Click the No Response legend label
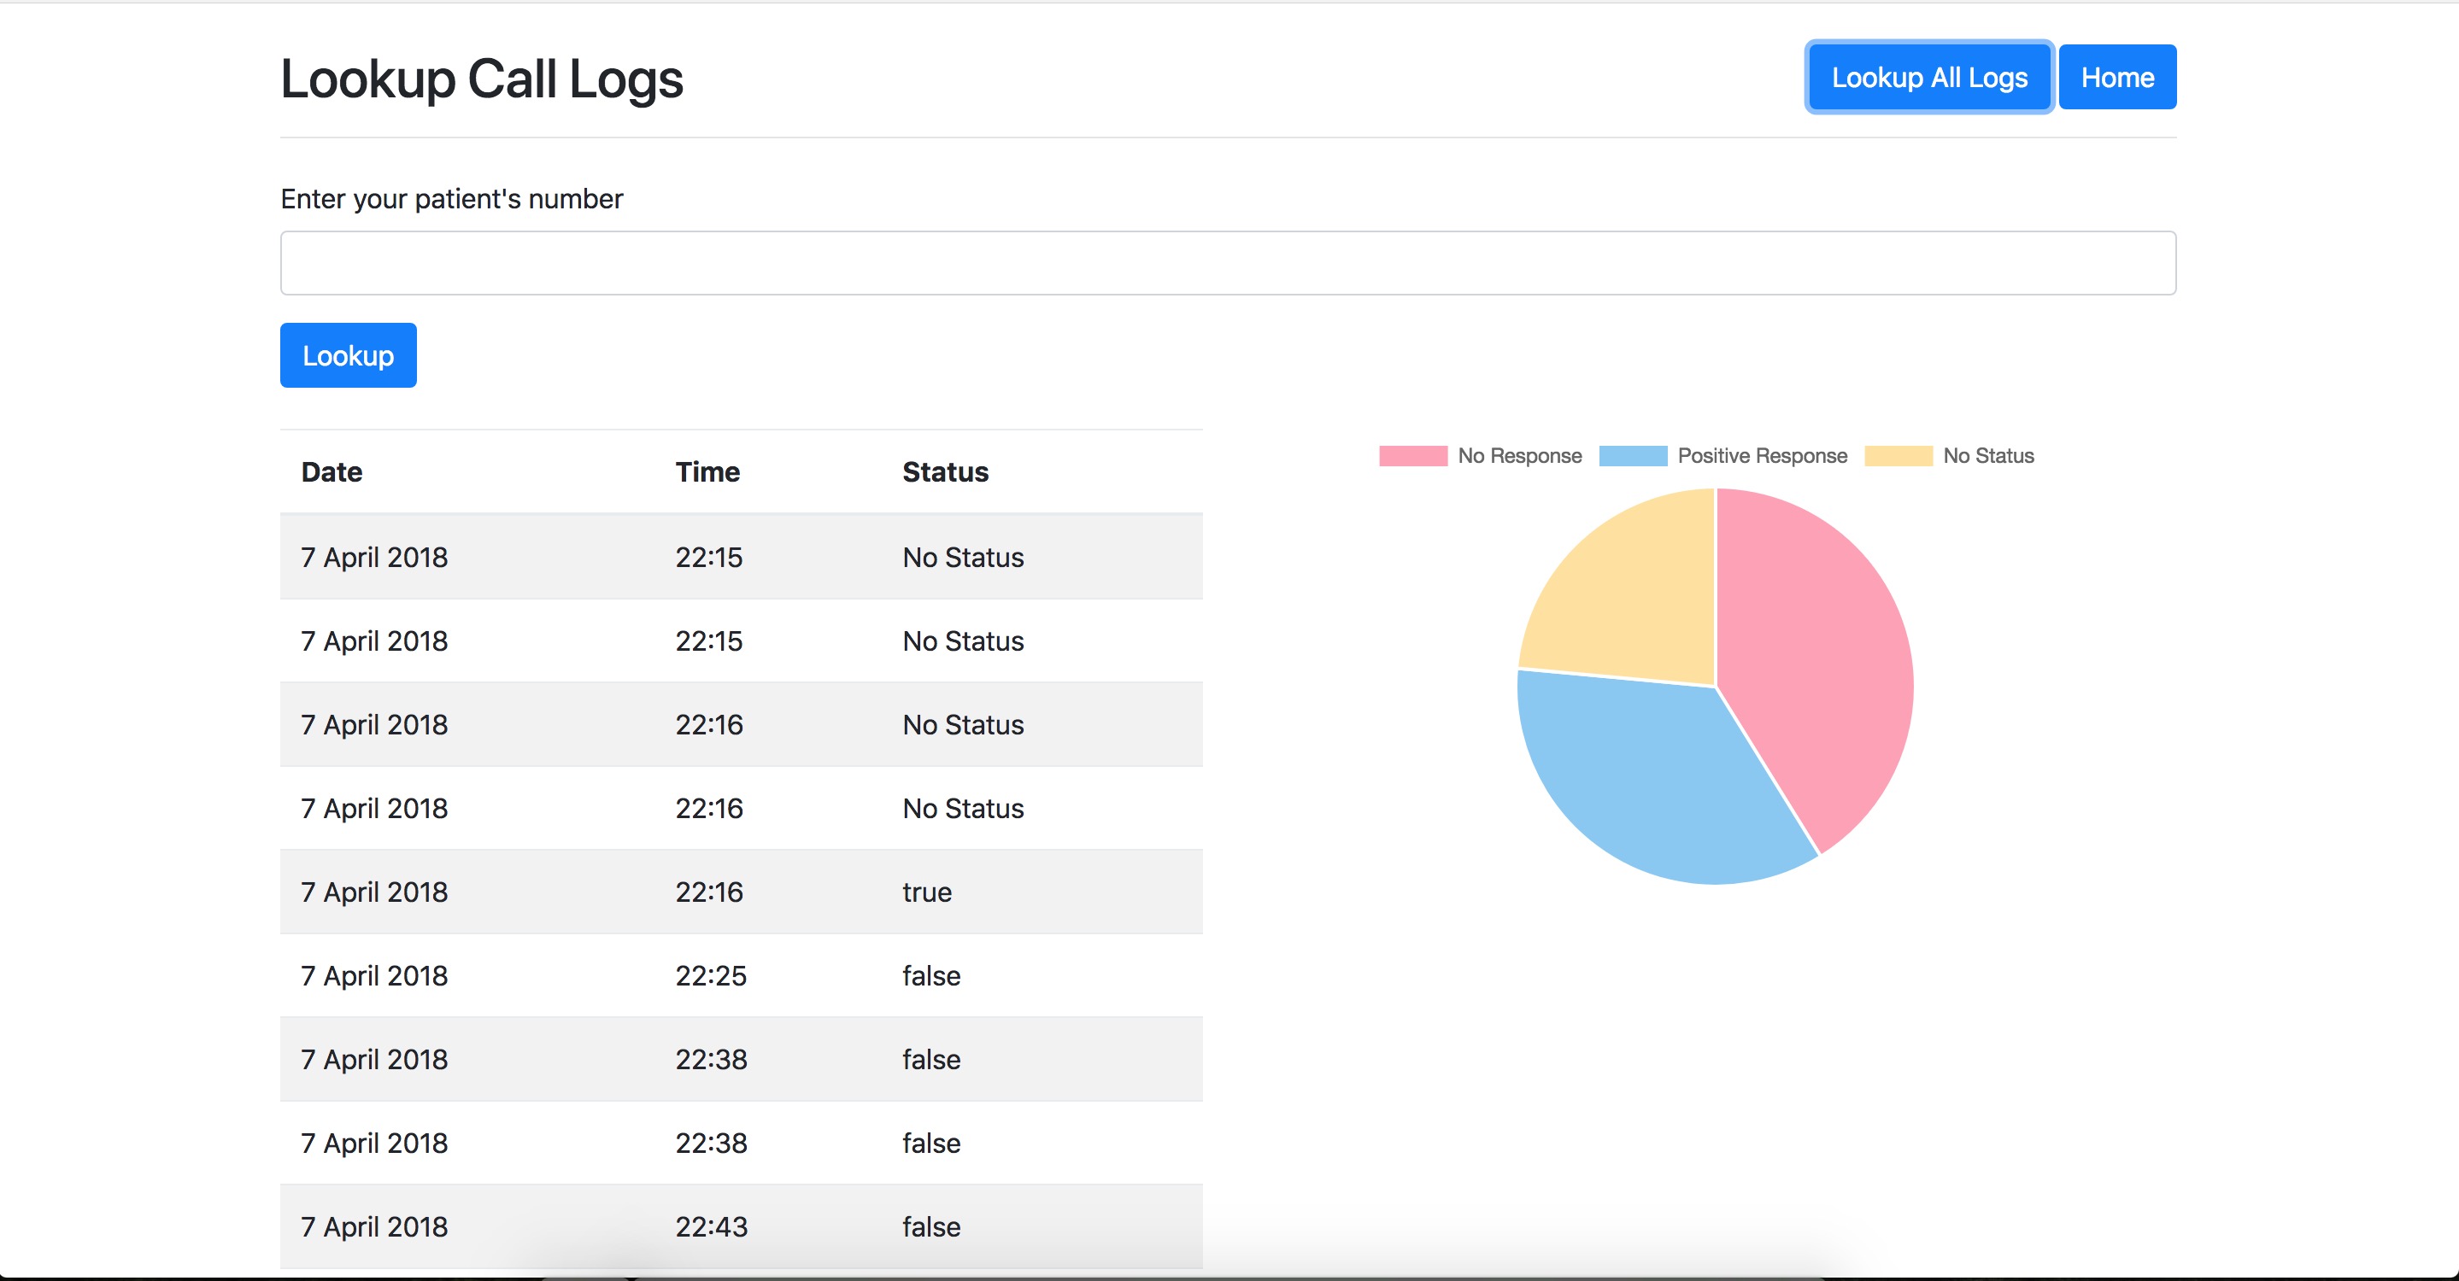The image size is (2459, 1281). click(x=1519, y=456)
